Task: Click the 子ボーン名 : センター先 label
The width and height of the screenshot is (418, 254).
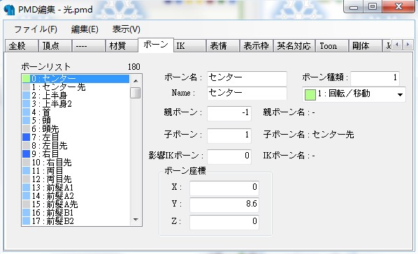Action: tap(308, 135)
